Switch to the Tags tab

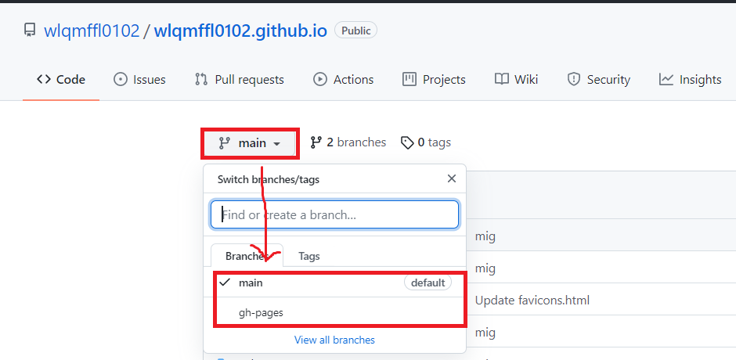click(x=309, y=256)
